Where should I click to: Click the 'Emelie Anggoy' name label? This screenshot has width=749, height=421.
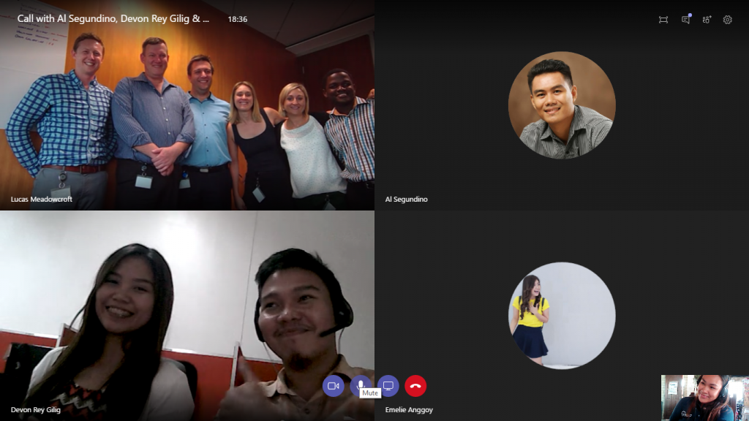point(409,409)
